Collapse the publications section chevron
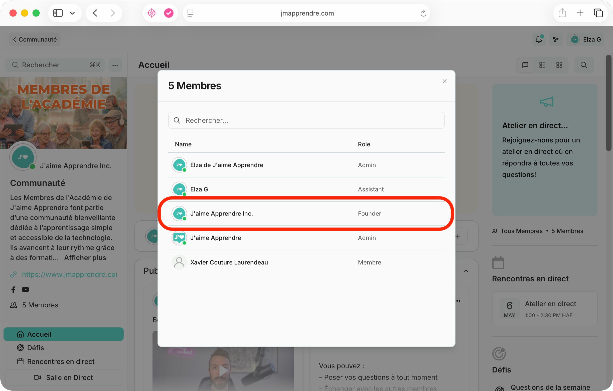Image resolution: width=613 pixels, height=391 pixels. point(466,271)
